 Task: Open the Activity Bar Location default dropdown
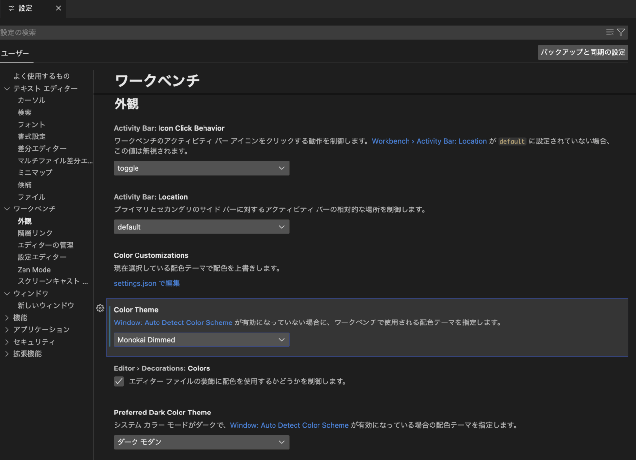click(x=202, y=227)
